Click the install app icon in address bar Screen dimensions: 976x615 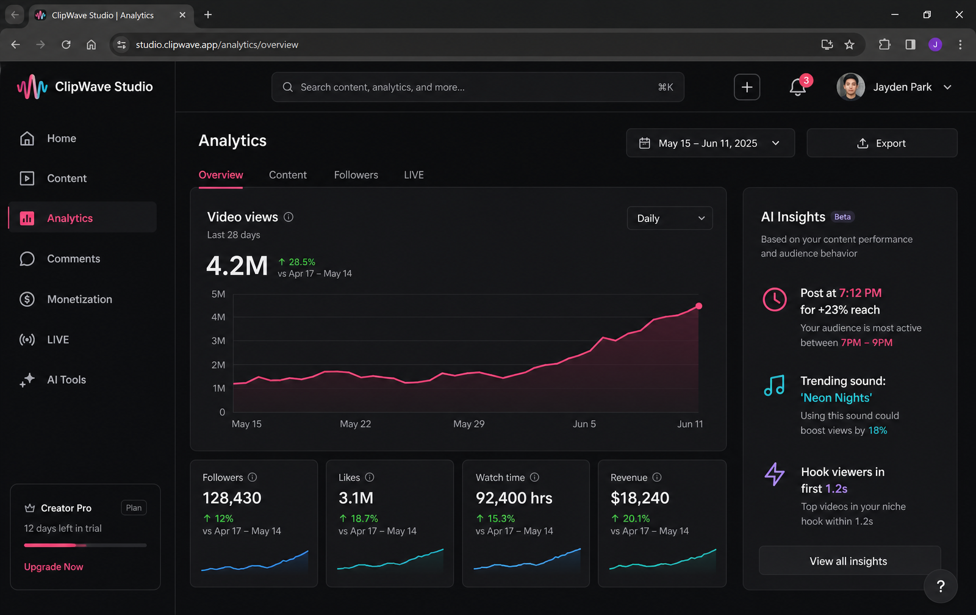point(827,45)
